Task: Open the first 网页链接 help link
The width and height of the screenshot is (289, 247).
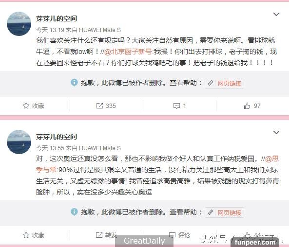Action: coord(225,83)
